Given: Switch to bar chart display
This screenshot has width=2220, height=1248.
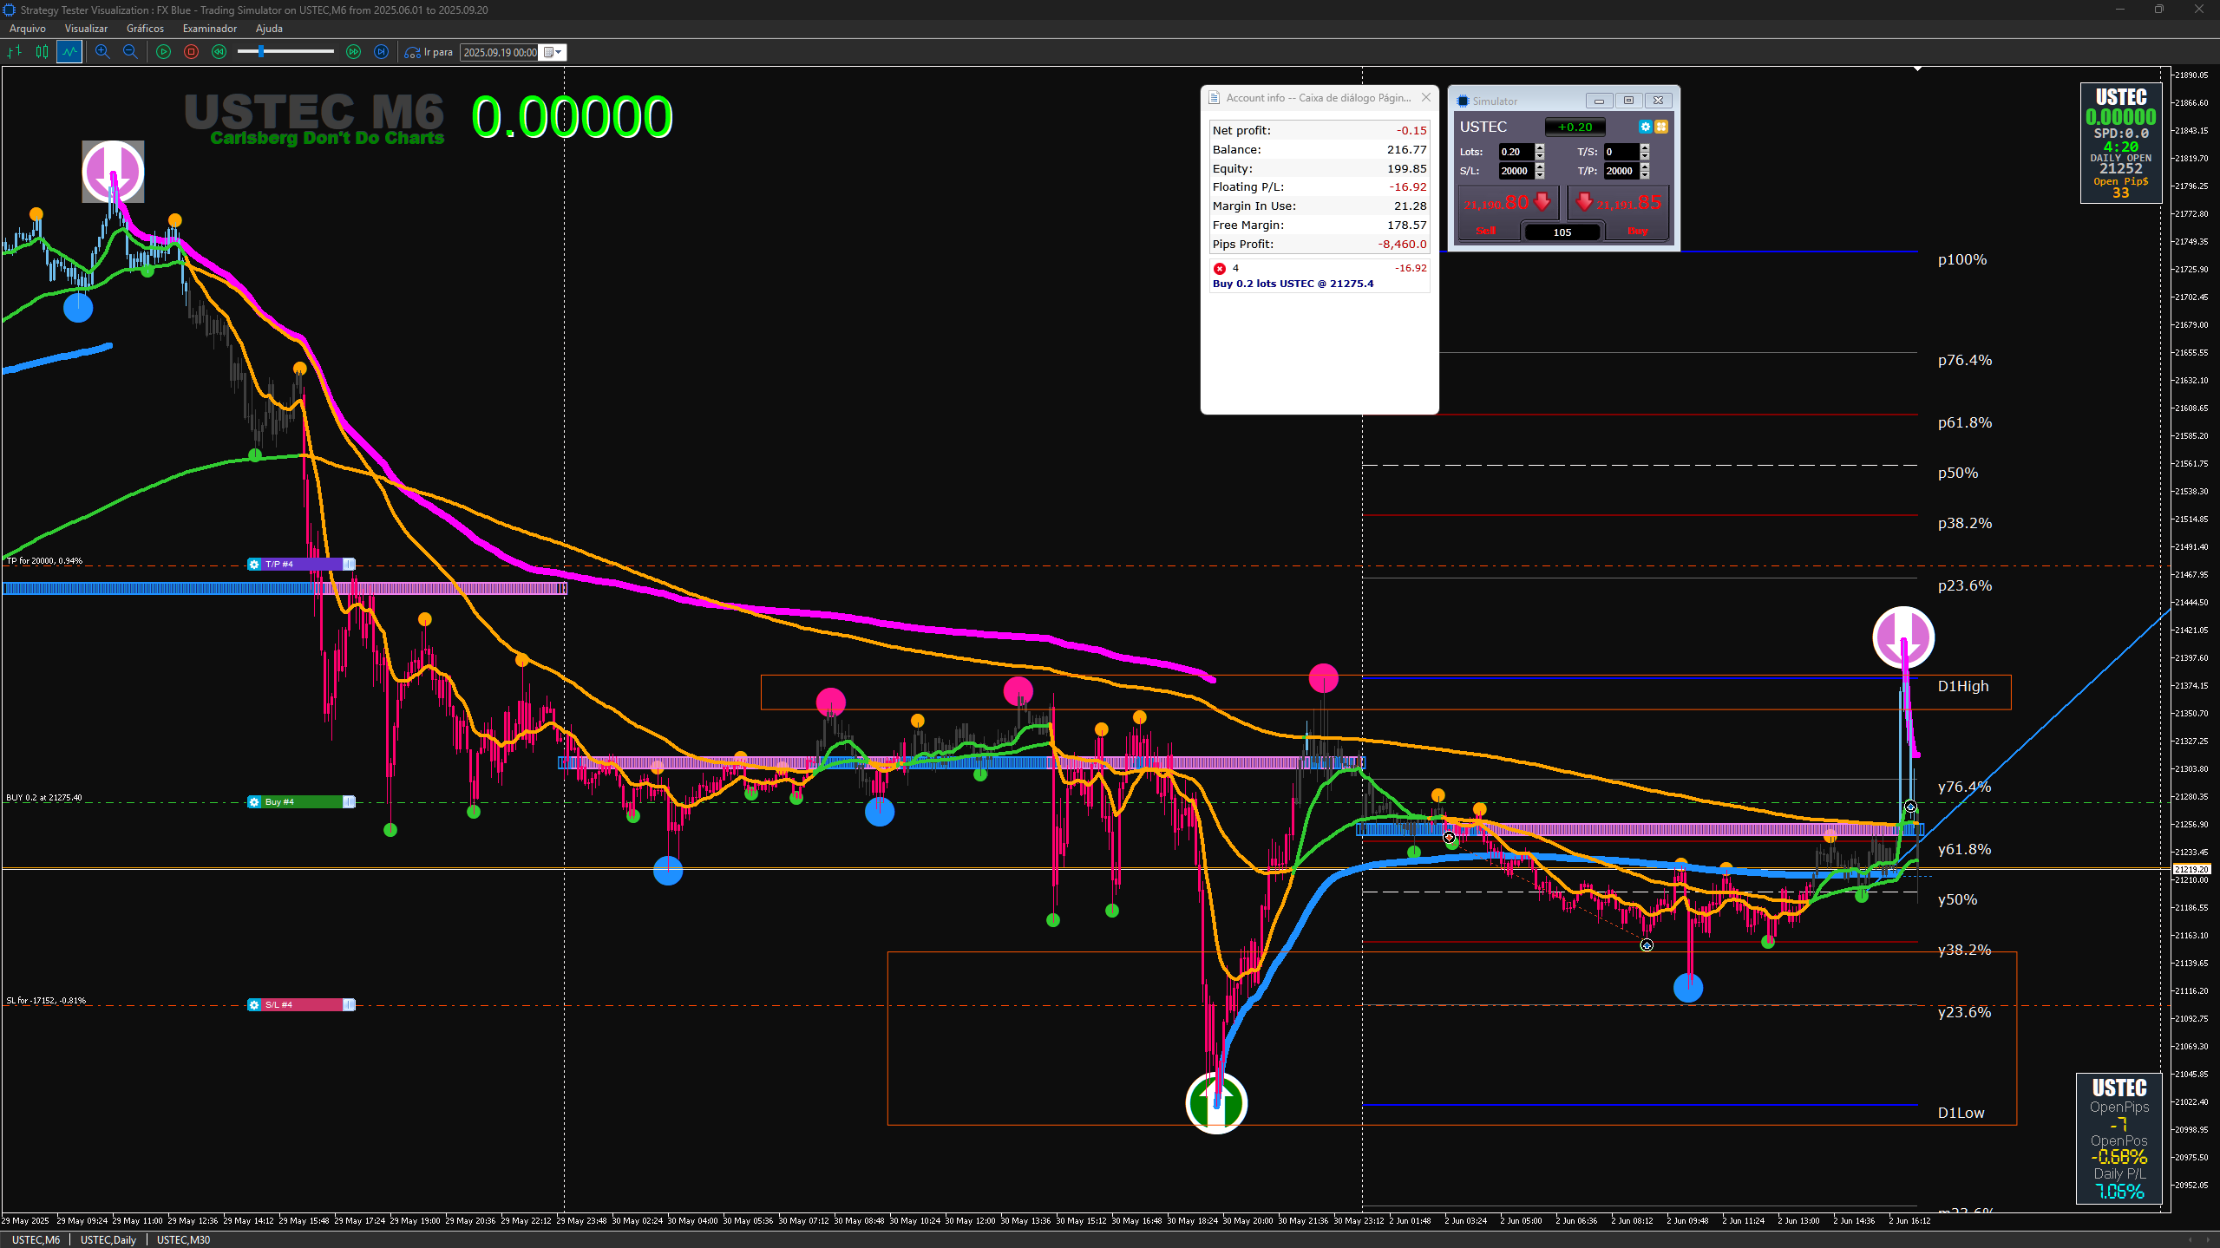Looking at the screenshot, I should point(14,52).
